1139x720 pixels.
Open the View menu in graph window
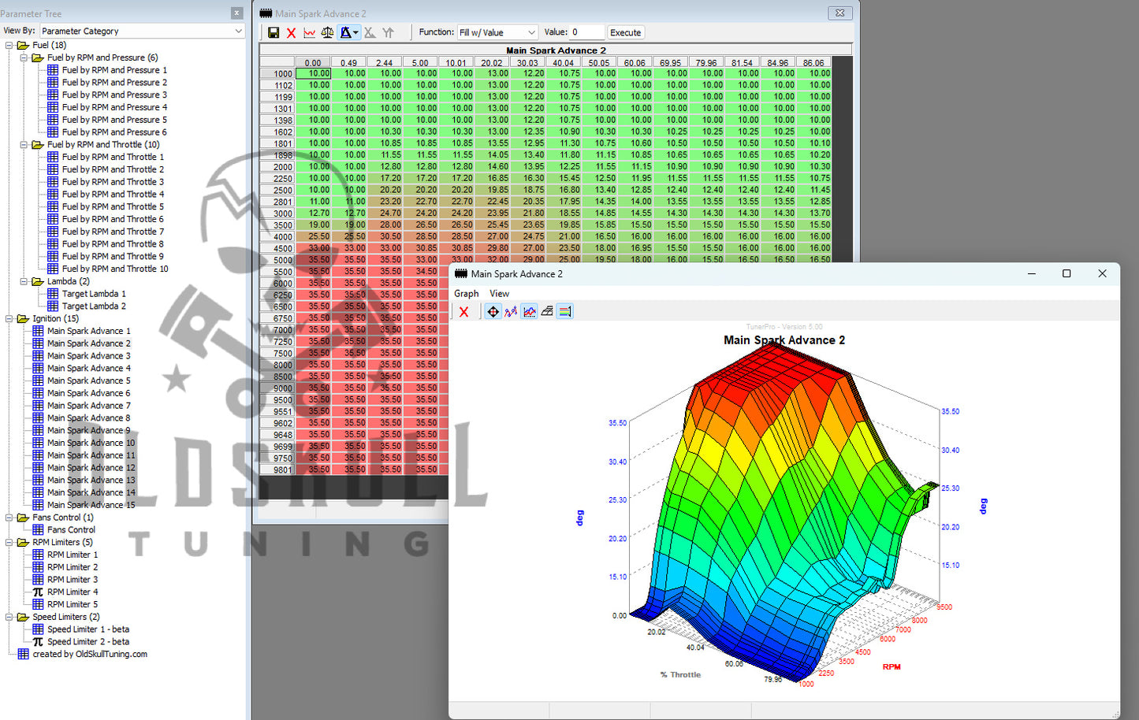[x=499, y=294]
